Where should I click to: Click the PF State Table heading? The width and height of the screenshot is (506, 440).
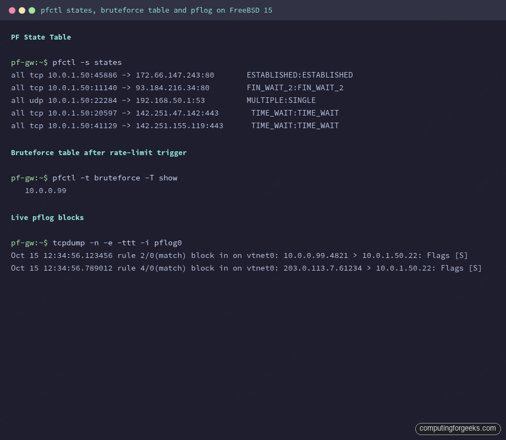coord(41,37)
